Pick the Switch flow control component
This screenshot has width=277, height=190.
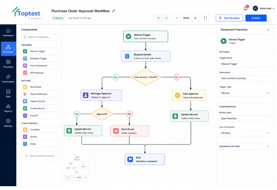tap(39, 137)
